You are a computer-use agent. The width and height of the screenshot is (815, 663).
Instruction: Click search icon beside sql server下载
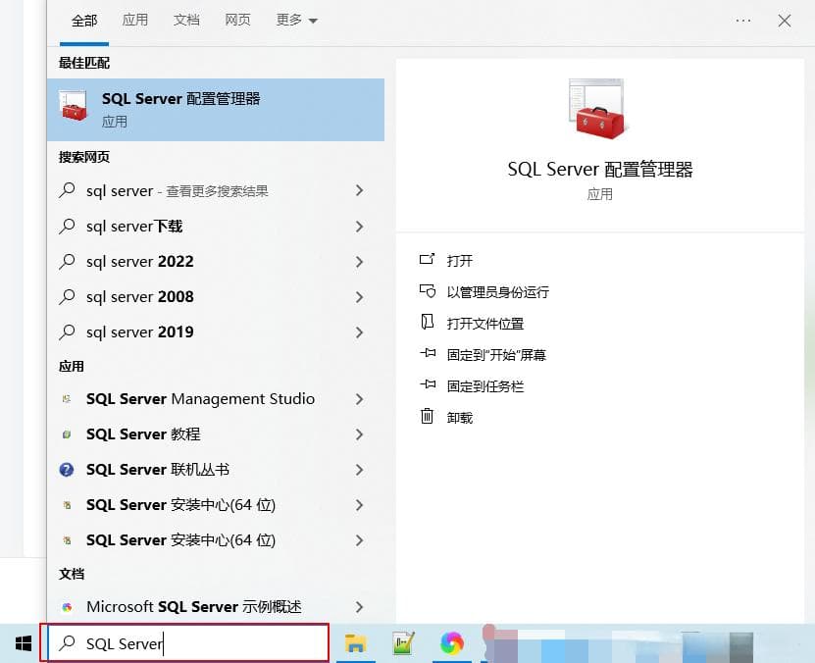(67, 226)
